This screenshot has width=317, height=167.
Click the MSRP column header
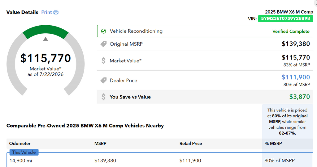tap(100, 144)
